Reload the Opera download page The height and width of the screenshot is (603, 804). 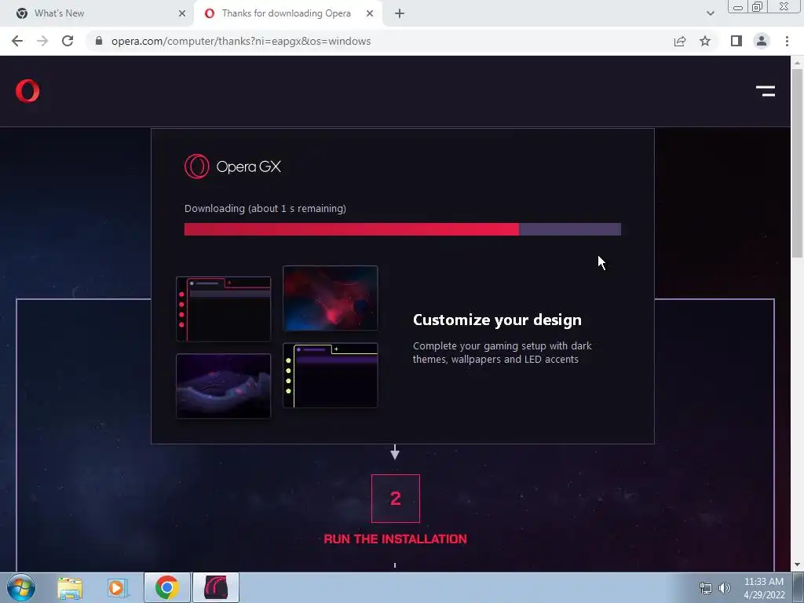(x=68, y=41)
